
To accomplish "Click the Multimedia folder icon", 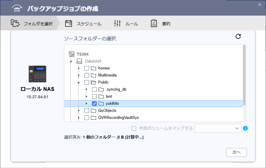I will click(x=94, y=75).
